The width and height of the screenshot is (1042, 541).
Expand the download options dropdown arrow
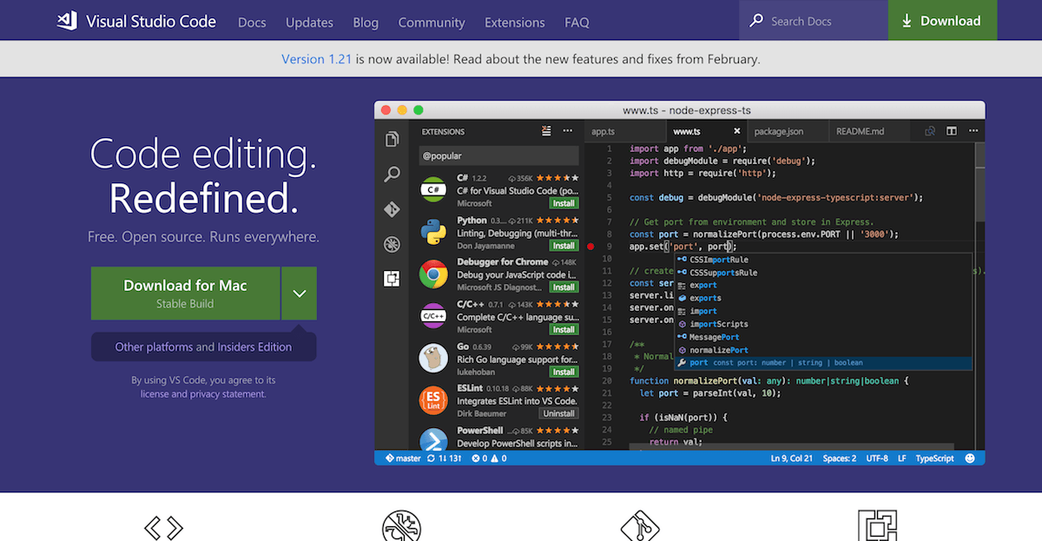(x=300, y=294)
